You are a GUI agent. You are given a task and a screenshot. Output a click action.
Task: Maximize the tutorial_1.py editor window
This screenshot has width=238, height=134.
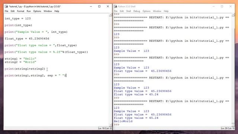click(x=99, y=6)
